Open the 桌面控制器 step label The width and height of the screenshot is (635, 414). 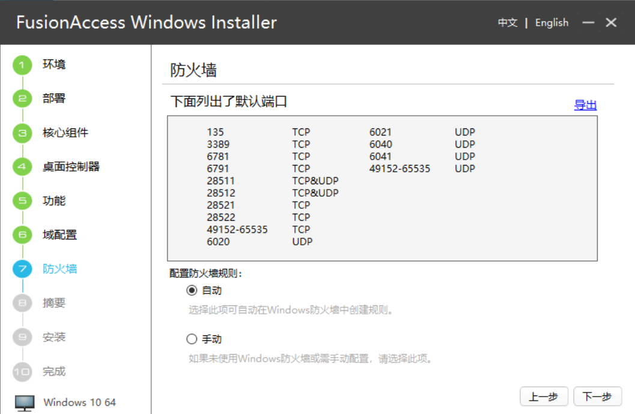(71, 167)
